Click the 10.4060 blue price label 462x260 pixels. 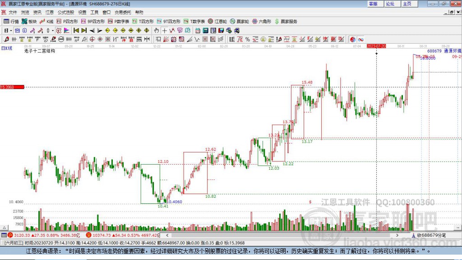click(175, 202)
